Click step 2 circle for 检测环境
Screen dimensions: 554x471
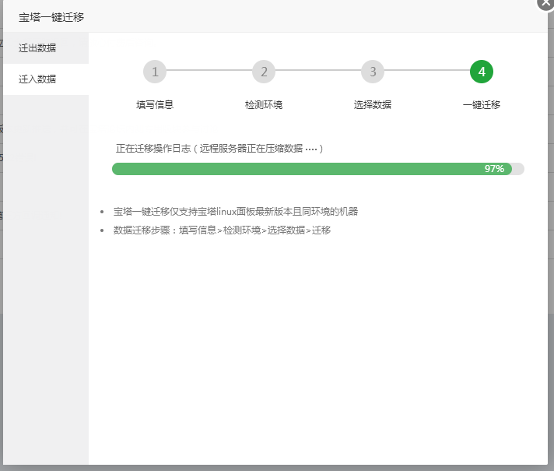pos(264,72)
